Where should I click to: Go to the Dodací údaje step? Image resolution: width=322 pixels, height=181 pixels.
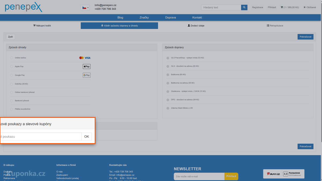click(196, 26)
